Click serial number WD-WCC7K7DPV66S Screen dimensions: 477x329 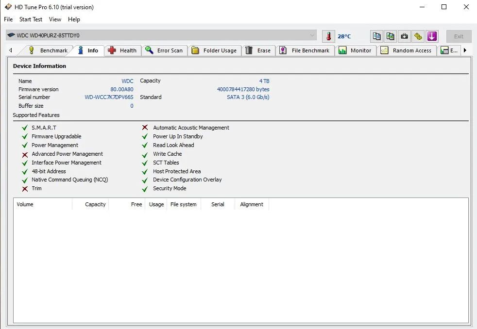pyautogui.click(x=109, y=97)
